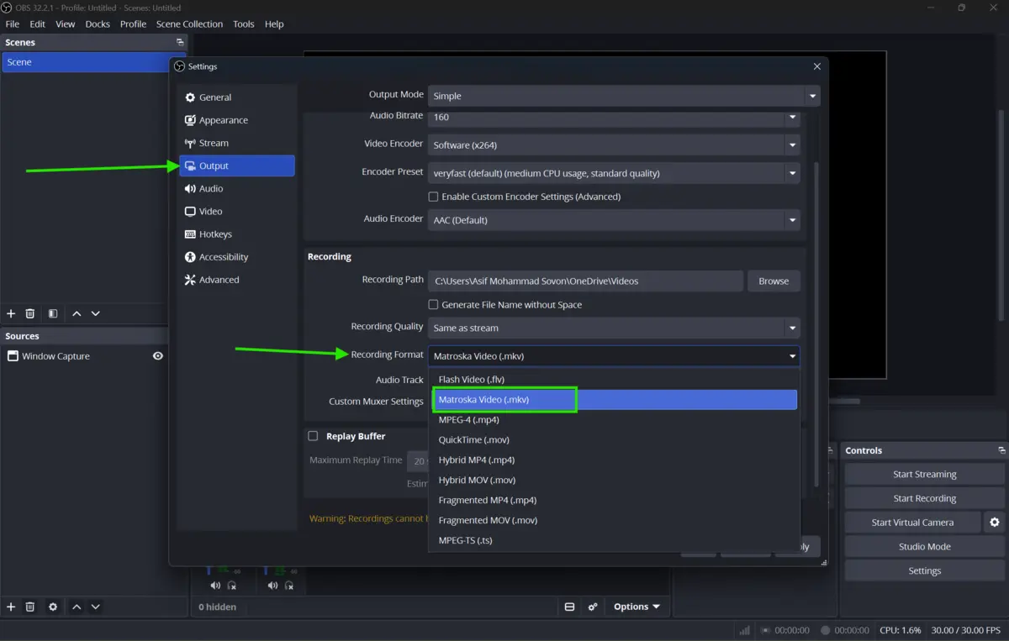The width and height of the screenshot is (1009, 641).
Task: Open the audio mixer Options dropdown
Action: [637, 607]
